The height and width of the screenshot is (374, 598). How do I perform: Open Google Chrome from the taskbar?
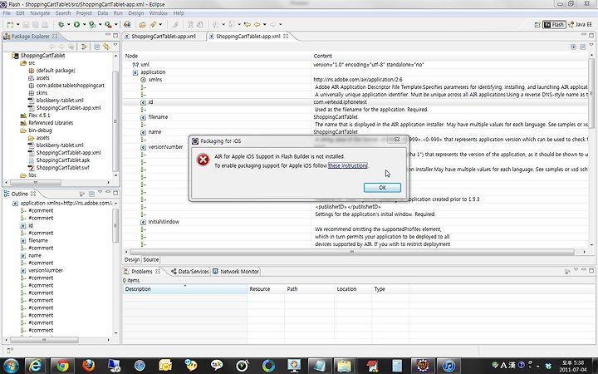62,366
